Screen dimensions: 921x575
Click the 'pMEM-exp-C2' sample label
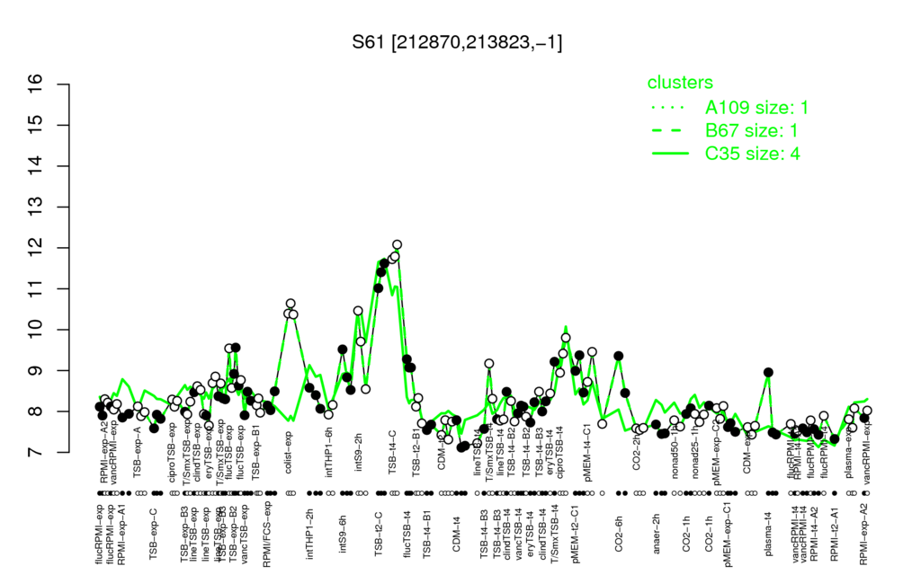click(x=716, y=453)
